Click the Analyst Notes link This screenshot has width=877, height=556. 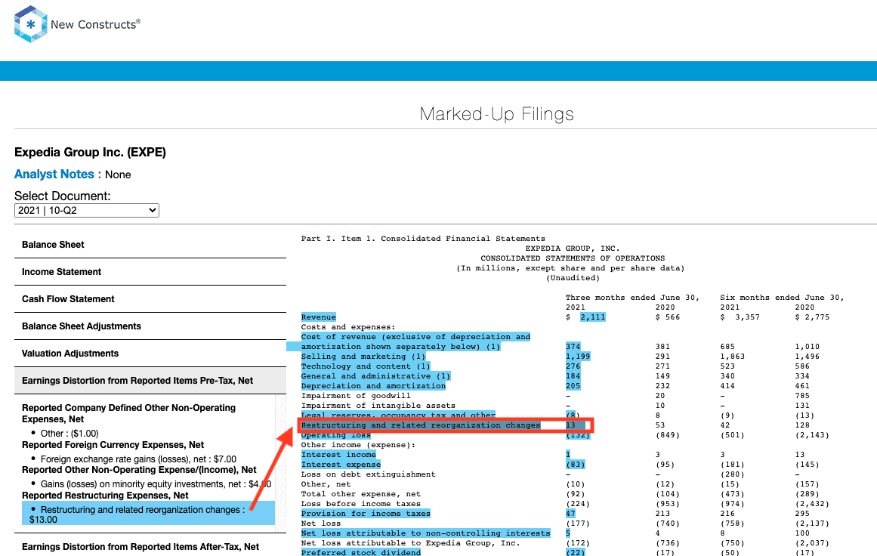[x=54, y=174]
